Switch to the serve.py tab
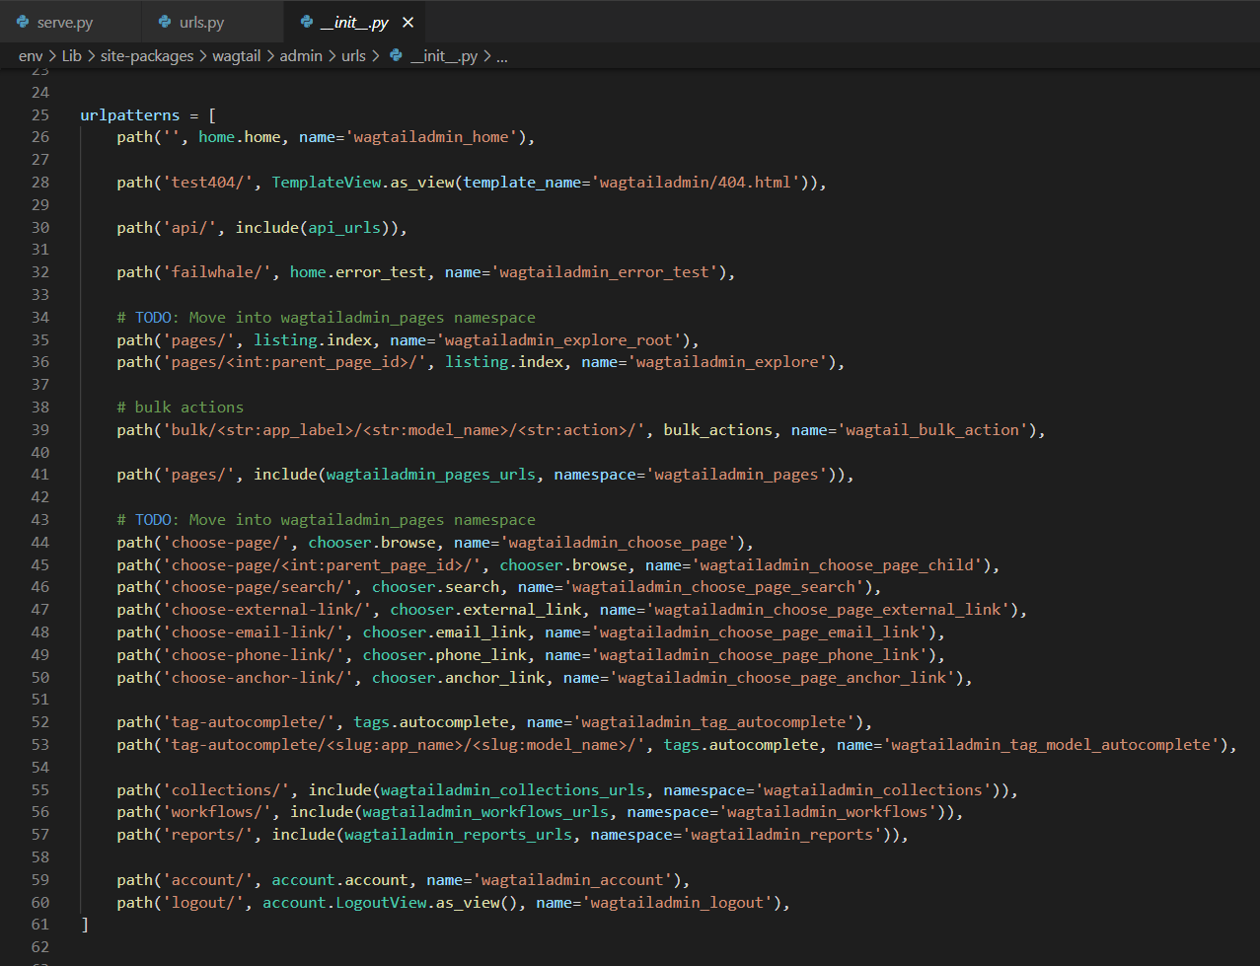Image resolution: width=1260 pixels, height=966 pixels. pos(69,22)
